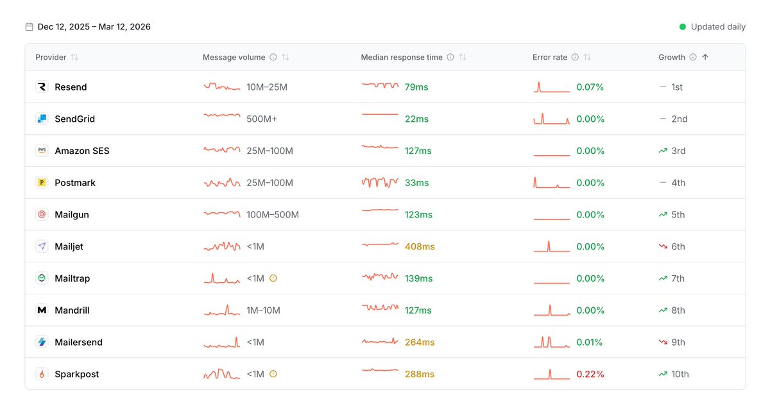Image resolution: width=770 pixels, height=415 pixels.
Task: Click the Amazon SES provider name
Action: click(x=82, y=151)
